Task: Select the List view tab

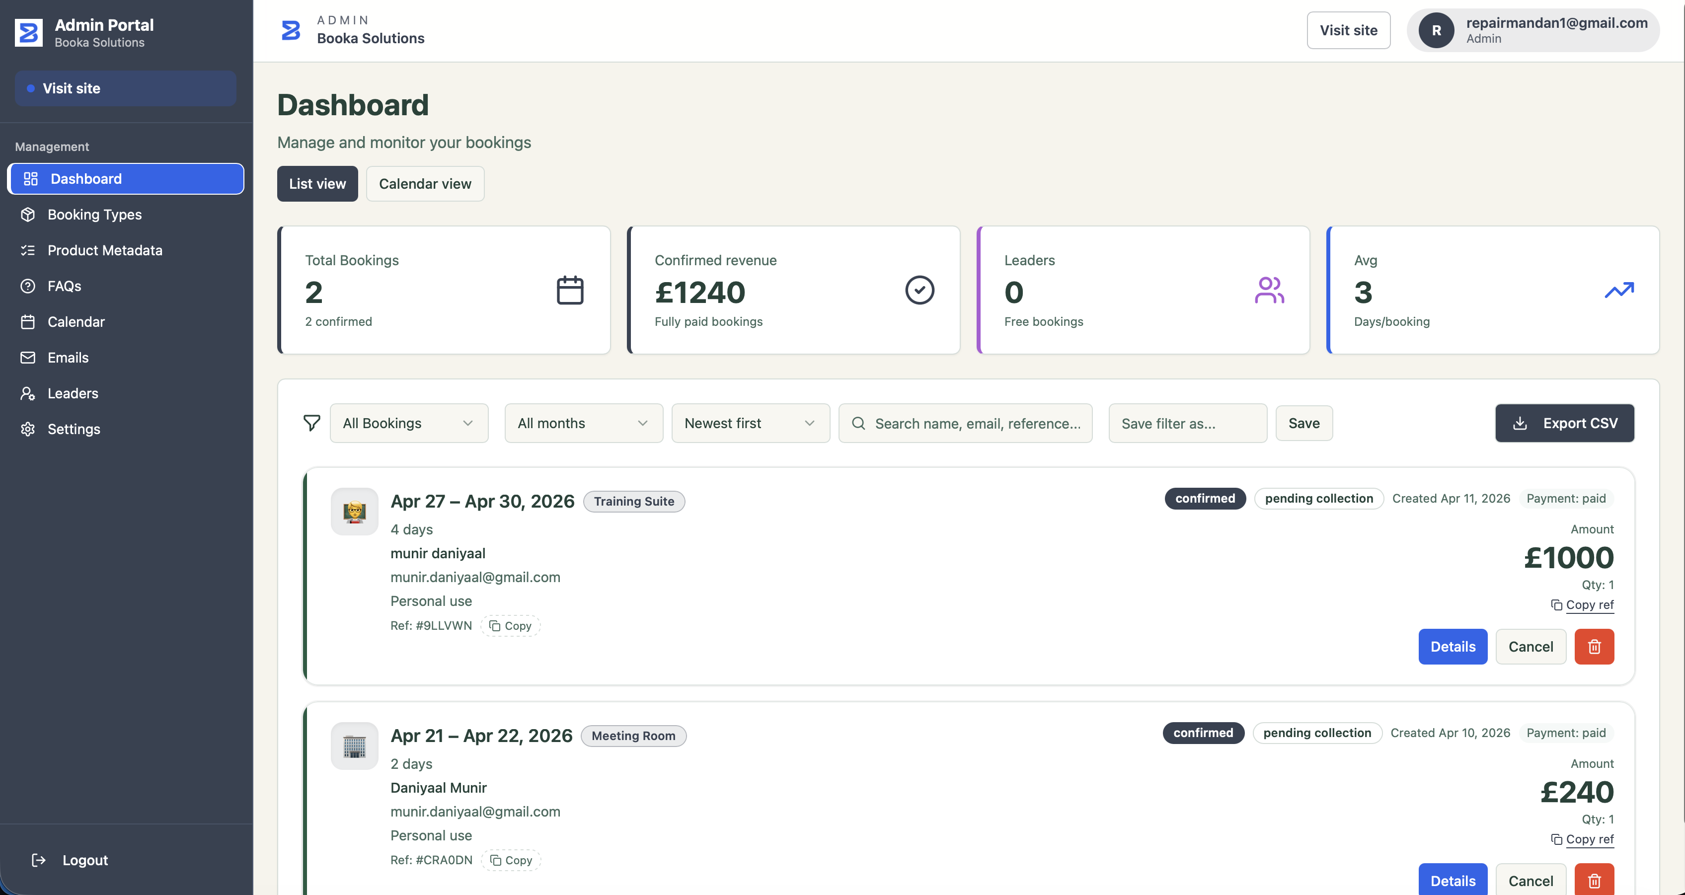Action: pos(317,184)
